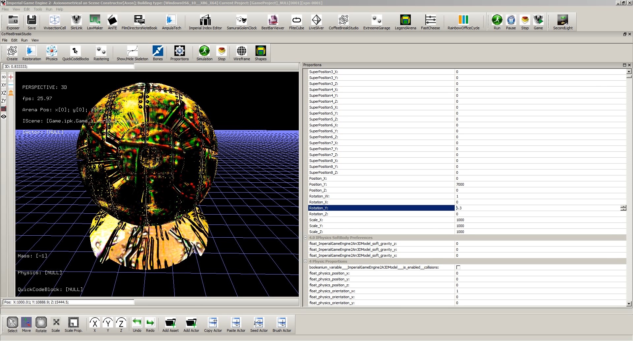Click Stop in the main toolbar
The image size is (633, 341).
click(525, 22)
